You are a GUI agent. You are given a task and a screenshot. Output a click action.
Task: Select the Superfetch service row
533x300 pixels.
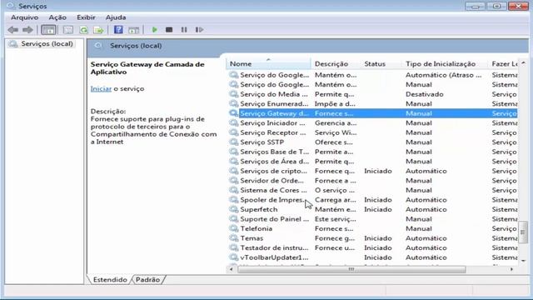pos(373,209)
